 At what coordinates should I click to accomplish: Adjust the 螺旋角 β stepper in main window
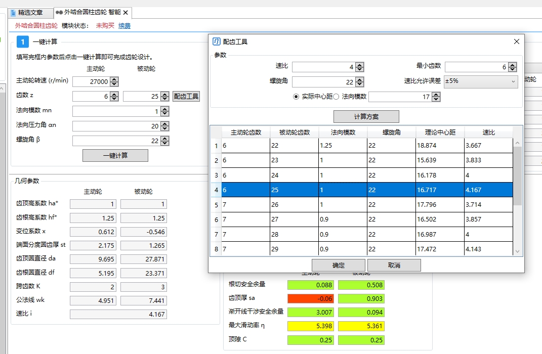click(165, 141)
